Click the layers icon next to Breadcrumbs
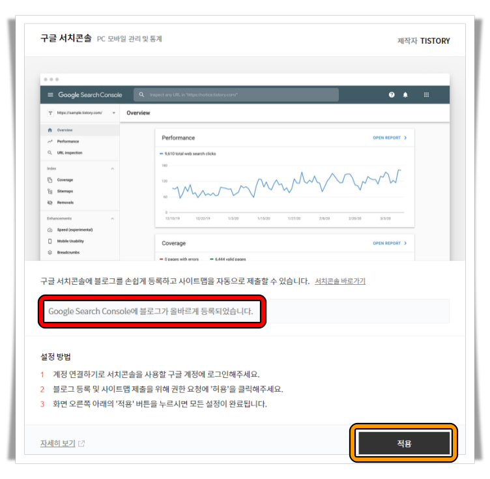The image size is (490, 479). (50, 252)
